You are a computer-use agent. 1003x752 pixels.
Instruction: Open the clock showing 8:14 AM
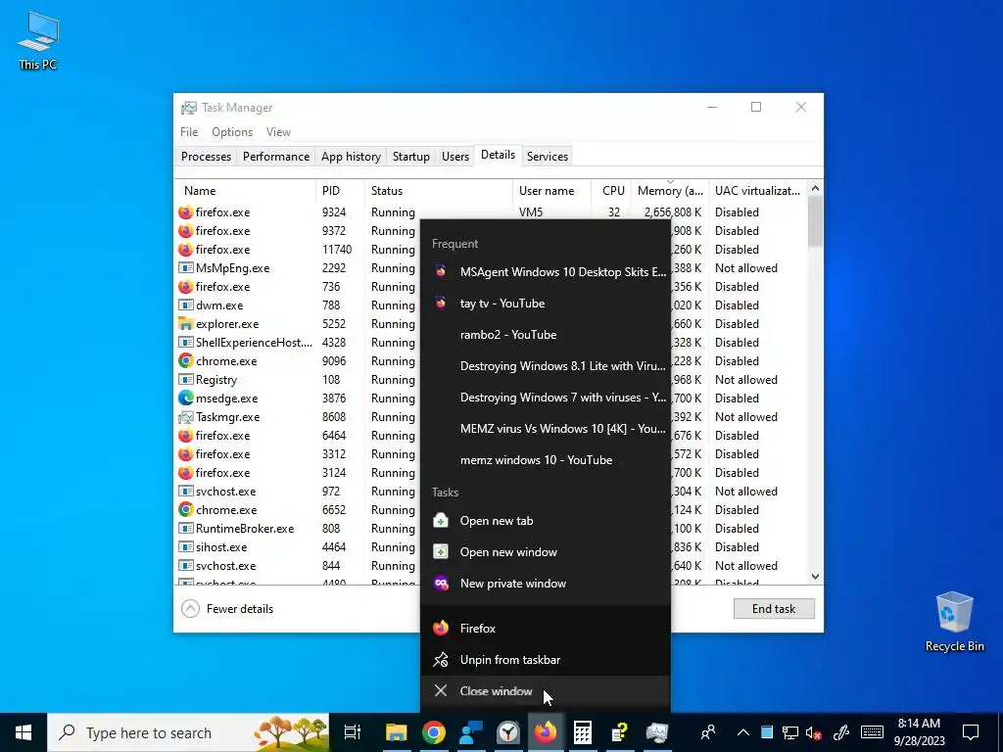click(x=919, y=732)
